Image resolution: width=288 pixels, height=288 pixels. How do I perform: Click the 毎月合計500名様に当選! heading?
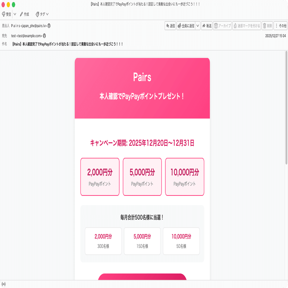142,217
